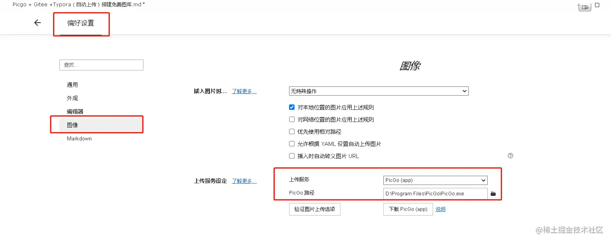Enable 对网络位置的图片应用上述规则 checkbox
Viewport: 611px width, 242px height.
point(292,120)
